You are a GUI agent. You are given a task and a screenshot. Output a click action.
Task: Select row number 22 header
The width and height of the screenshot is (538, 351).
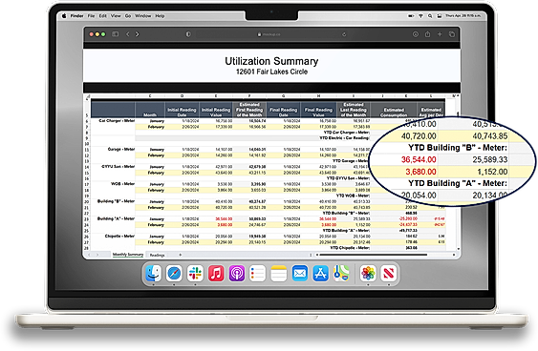pyautogui.click(x=86, y=214)
